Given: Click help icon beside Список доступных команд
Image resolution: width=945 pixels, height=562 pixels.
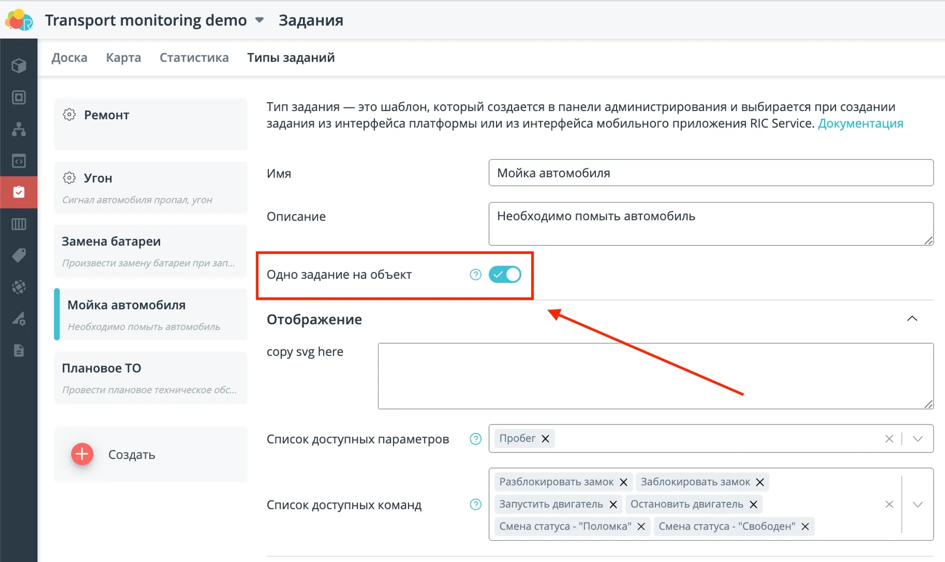Looking at the screenshot, I should [x=475, y=504].
